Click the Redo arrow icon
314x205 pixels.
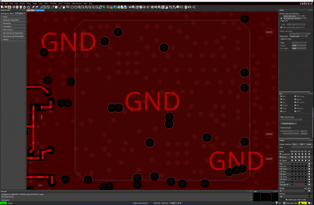point(28,7)
